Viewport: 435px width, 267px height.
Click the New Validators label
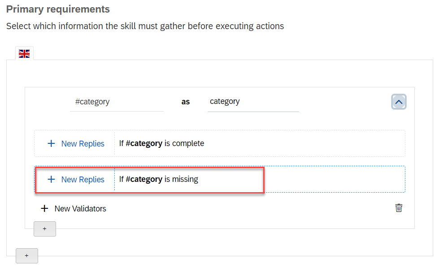coord(80,209)
